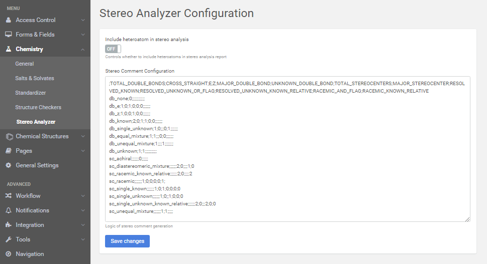Click the Workflow shuffle icon
This screenshot has height=264, width=487.
9,196
